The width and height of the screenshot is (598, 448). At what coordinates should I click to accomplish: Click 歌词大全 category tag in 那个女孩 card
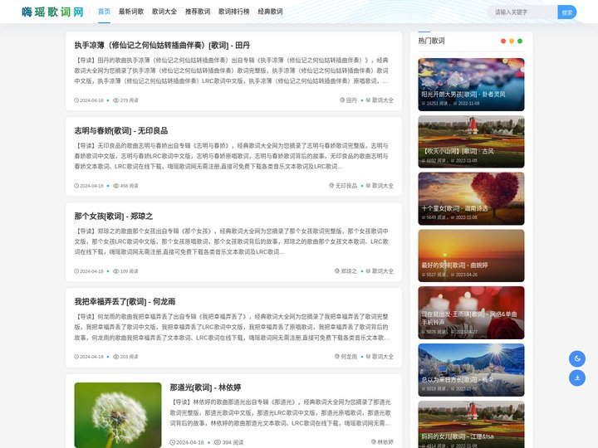tap(380, 270)
